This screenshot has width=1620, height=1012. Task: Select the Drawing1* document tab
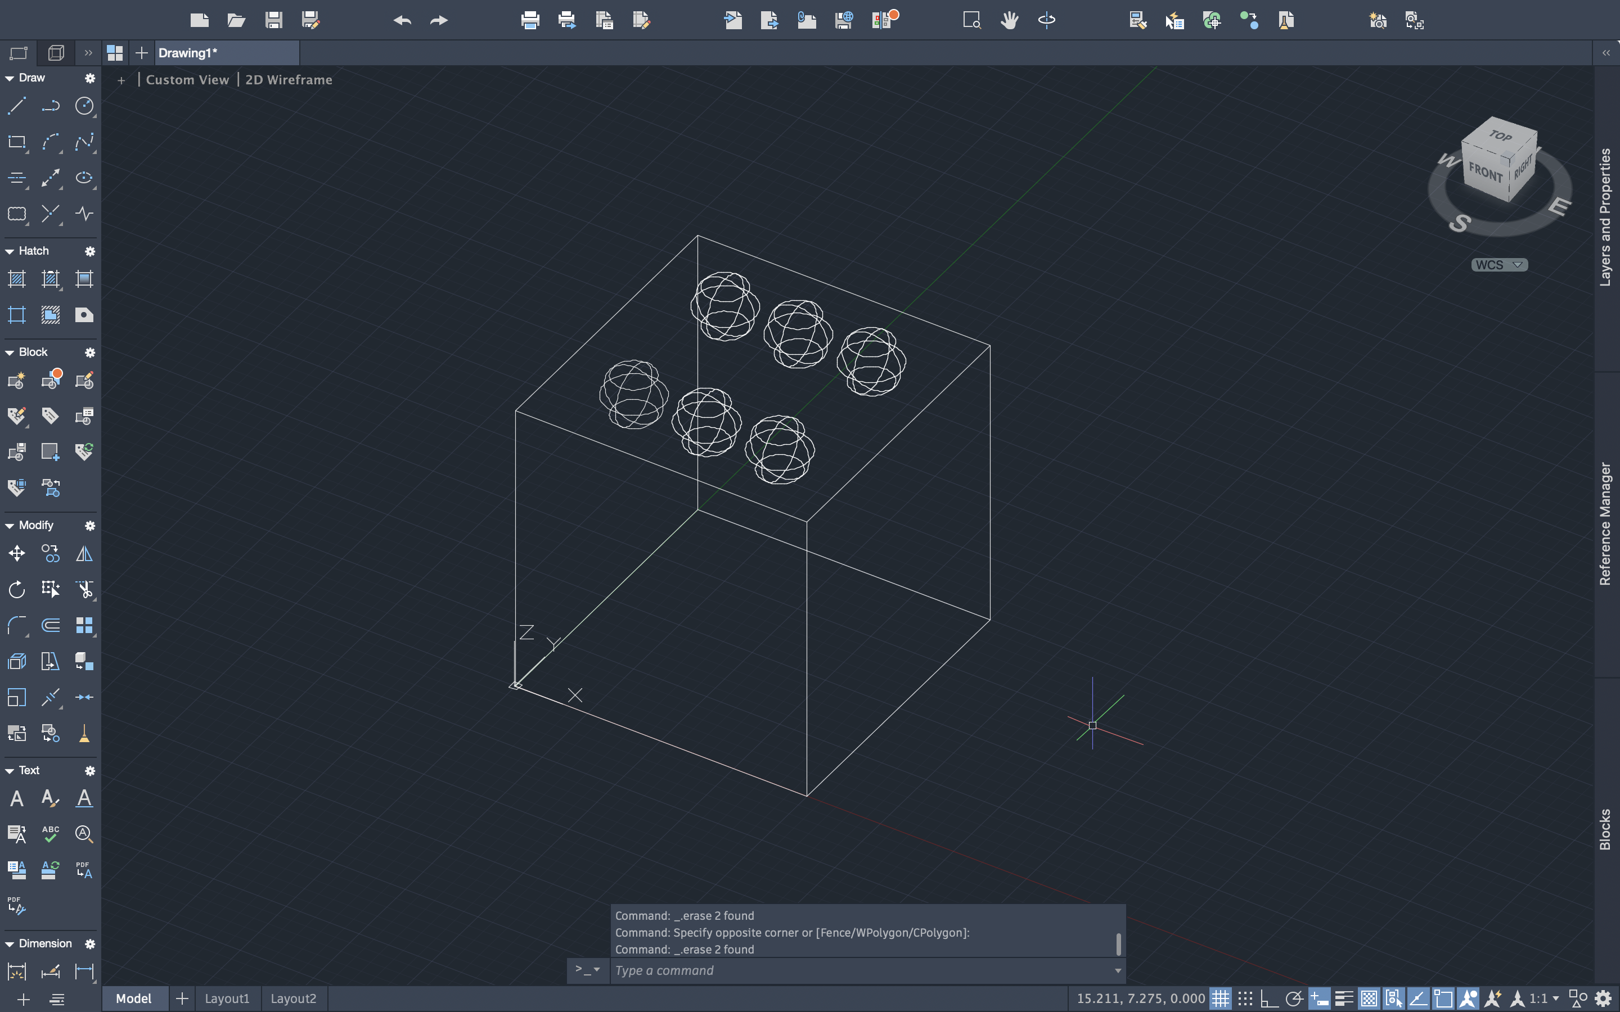click(226, 53)
